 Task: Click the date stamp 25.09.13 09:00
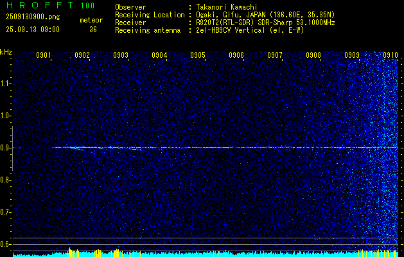click(33, 30)
